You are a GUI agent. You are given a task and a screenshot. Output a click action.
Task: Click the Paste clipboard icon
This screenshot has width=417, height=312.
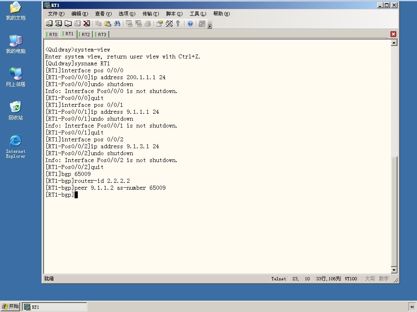pos(108,24)
